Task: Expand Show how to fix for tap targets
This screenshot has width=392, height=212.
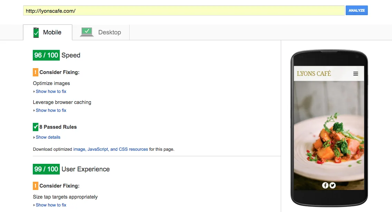Action: coord(51,205)
